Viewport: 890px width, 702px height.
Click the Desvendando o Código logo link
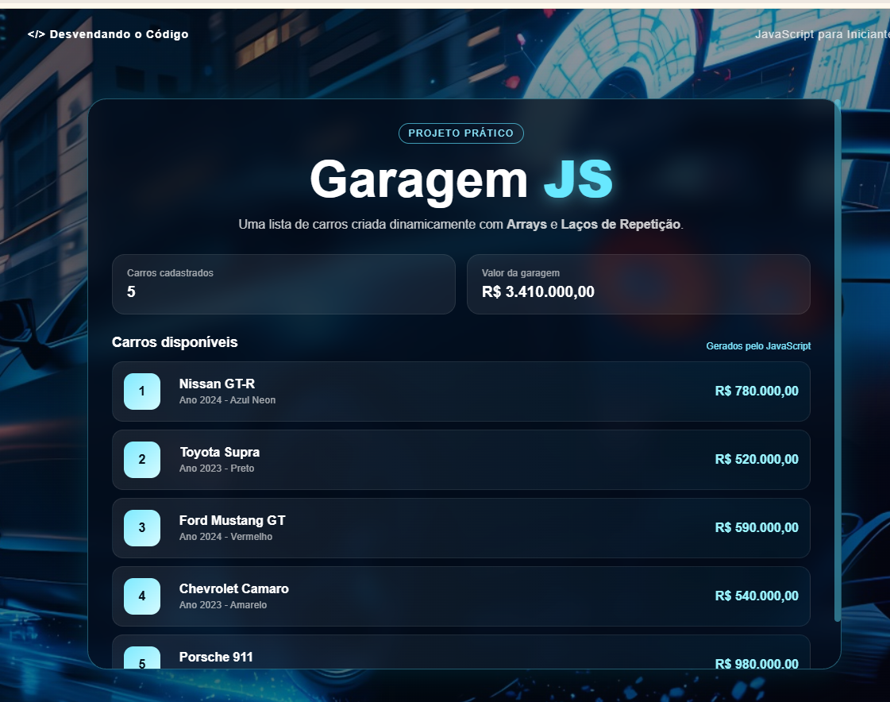[108, 34]
